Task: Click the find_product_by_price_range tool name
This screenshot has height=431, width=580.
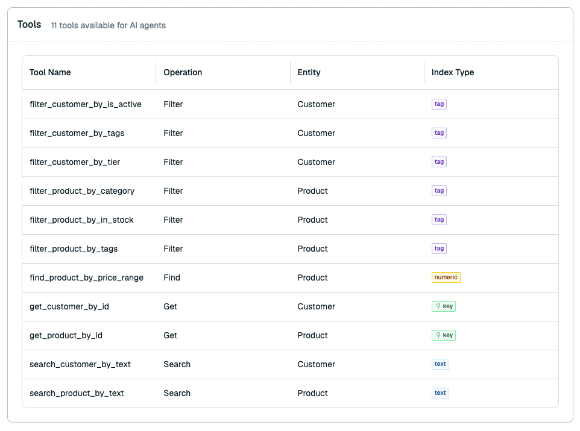Action: pos(87,278)
